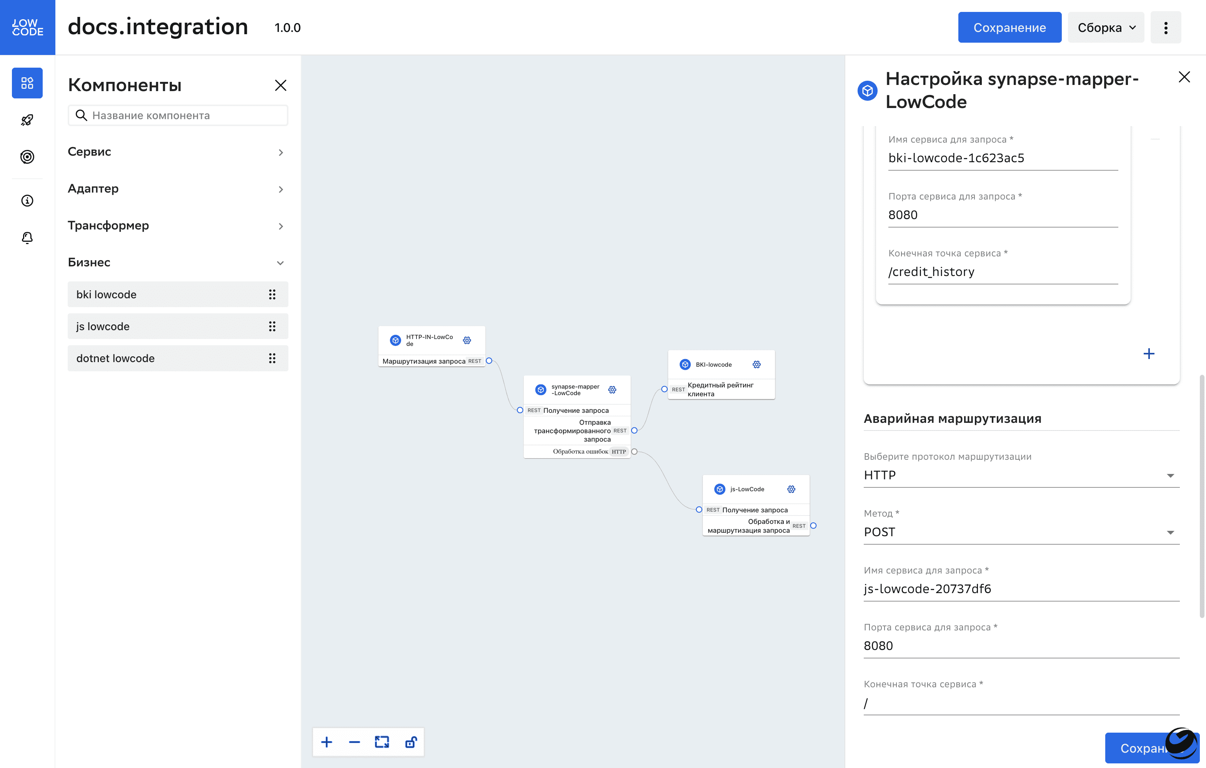
Task: Select the rocket deployment icon in sidebar
Action: point(27,120)
